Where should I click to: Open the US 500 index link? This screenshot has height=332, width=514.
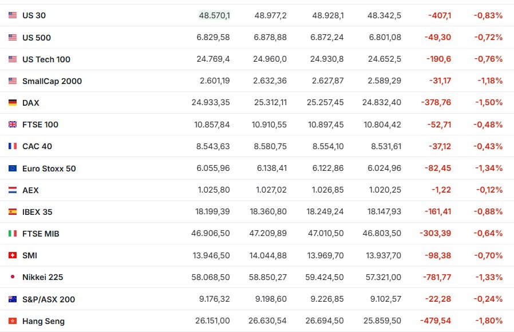point(37,38)
